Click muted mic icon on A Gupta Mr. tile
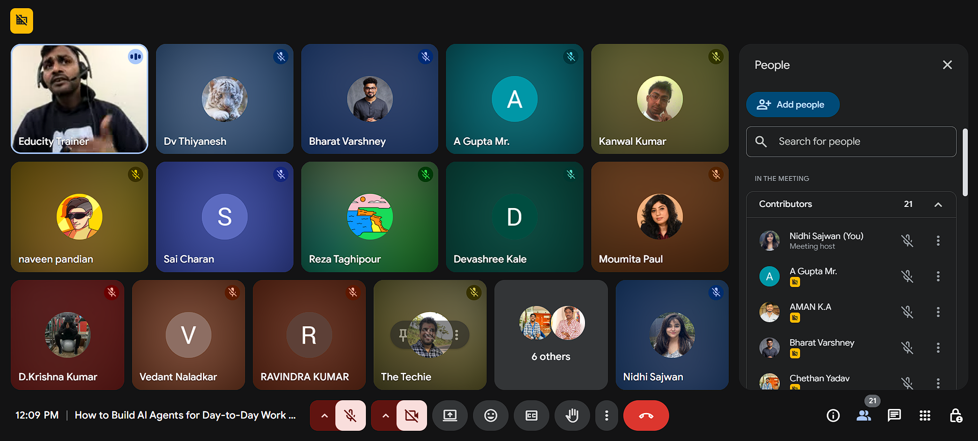 pyautogui.click(x=571, y=57)
